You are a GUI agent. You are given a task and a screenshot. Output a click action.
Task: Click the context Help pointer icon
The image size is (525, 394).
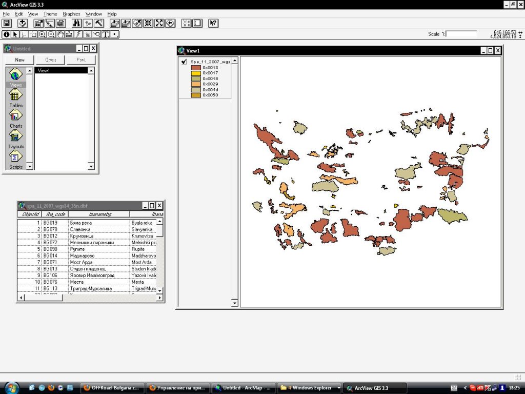point(213,23)
